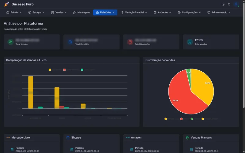245x153 pixels.
Task: Toggle the red legend swatch in bar chart
Action: pos(64,70)
